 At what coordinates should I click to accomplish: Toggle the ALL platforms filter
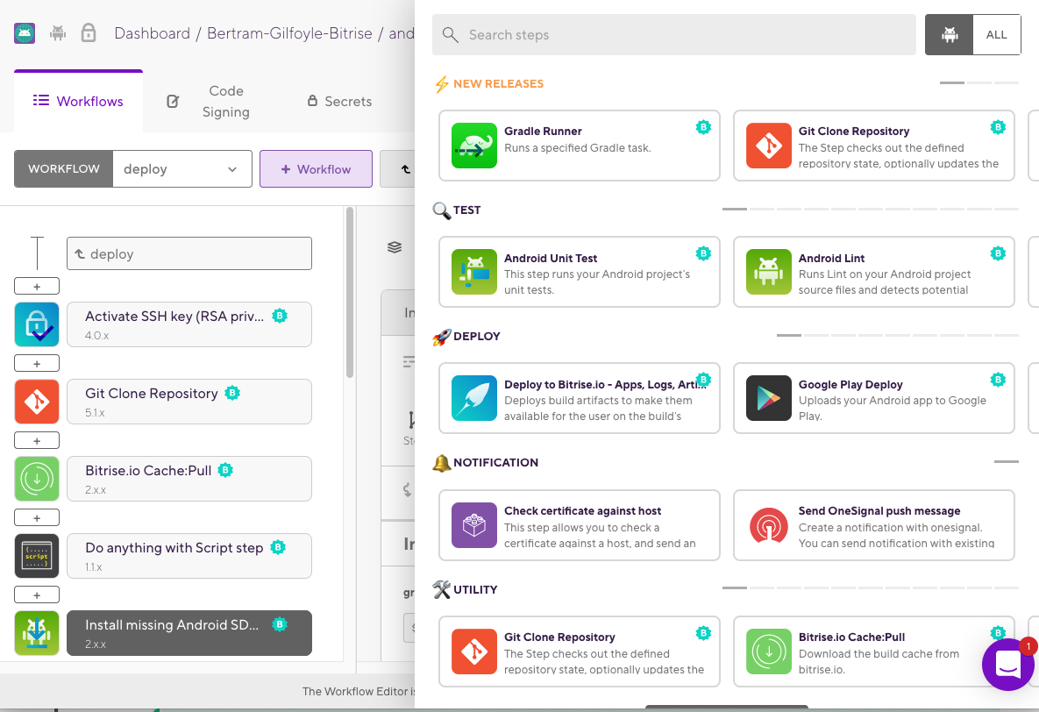tap(997, 34)
